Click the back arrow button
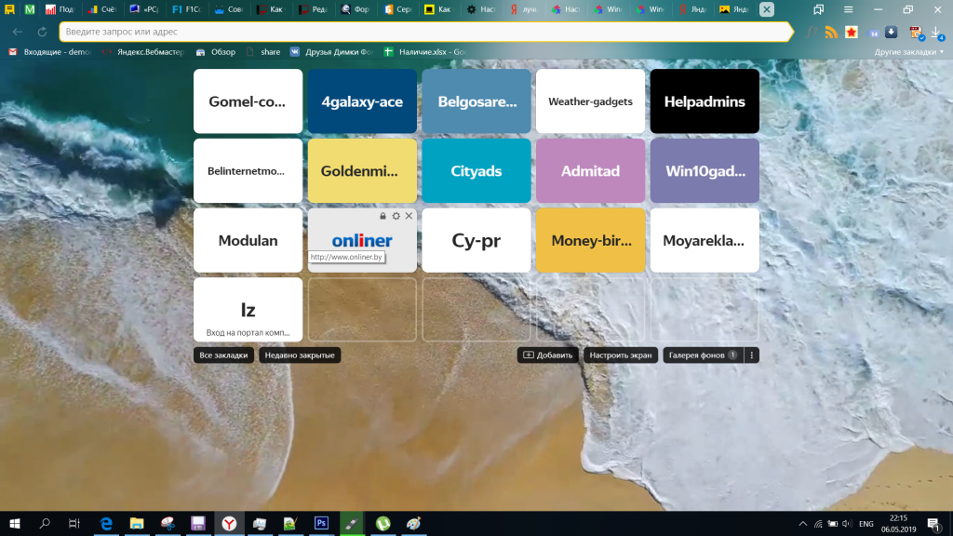 [x=18, y=32]
